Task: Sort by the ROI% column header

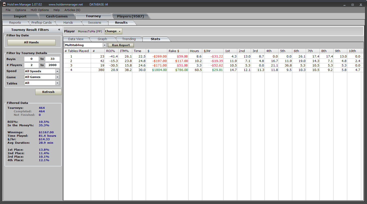Action: tap(110, 51)
